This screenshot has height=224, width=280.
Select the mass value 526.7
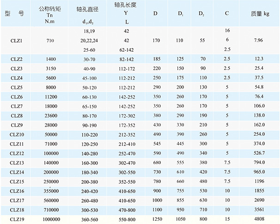tap(258, 152)
